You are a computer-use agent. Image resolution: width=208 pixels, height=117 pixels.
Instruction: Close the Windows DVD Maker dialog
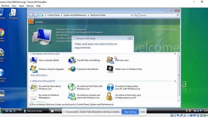coord(130,38)
